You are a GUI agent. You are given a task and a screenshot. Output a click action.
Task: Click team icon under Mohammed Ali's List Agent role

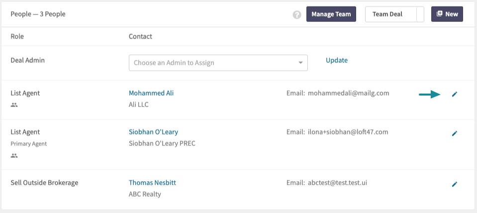click(14, 105)
